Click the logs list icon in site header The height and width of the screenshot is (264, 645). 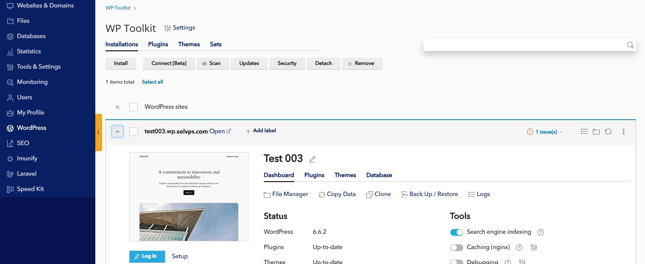point(584,131)
